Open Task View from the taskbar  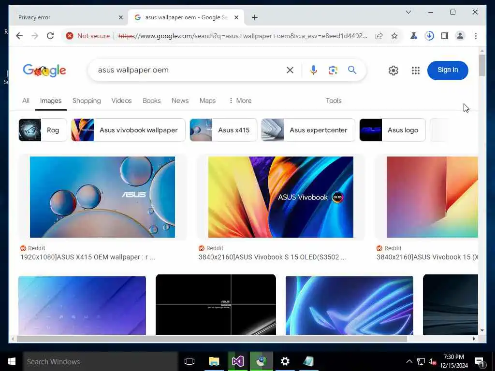pos(189,361)
